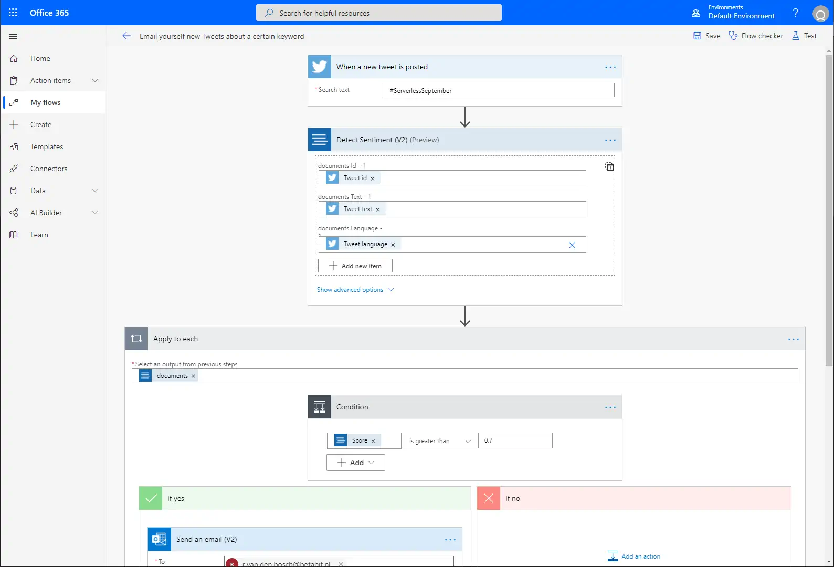This screenshot has height=567, width=834.
Task: Open the help question mark icon
Action: click(x=796, y=13)
